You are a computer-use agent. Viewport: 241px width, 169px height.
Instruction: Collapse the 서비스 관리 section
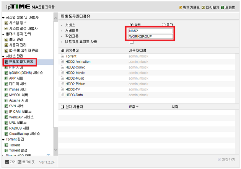coord(3,56)
